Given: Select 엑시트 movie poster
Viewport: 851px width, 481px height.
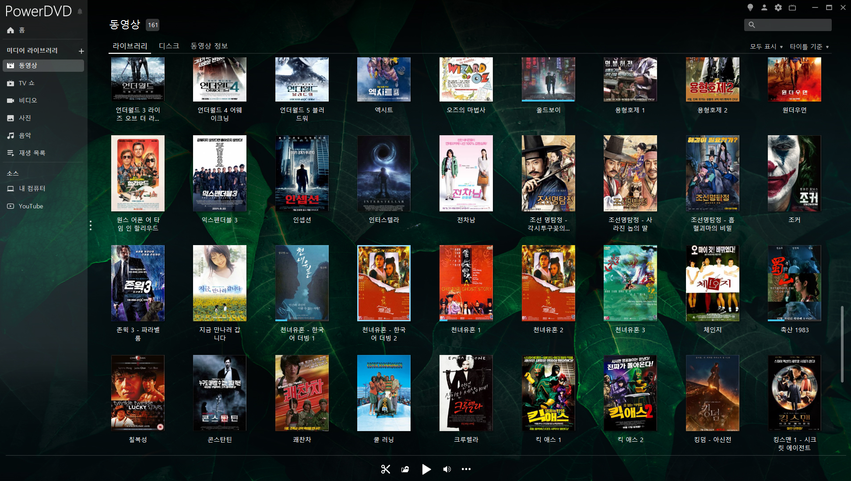Looking at the screenshot, I should (384, 79).
